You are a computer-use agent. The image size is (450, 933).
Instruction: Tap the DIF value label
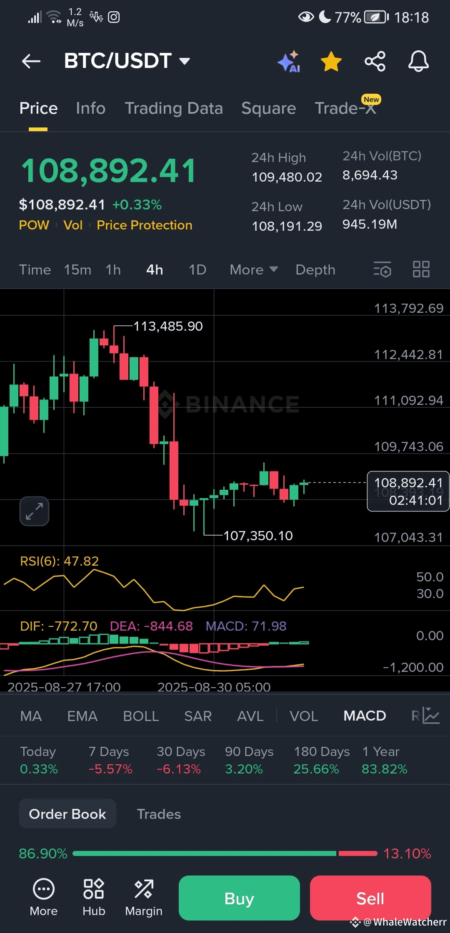[59, 626]
